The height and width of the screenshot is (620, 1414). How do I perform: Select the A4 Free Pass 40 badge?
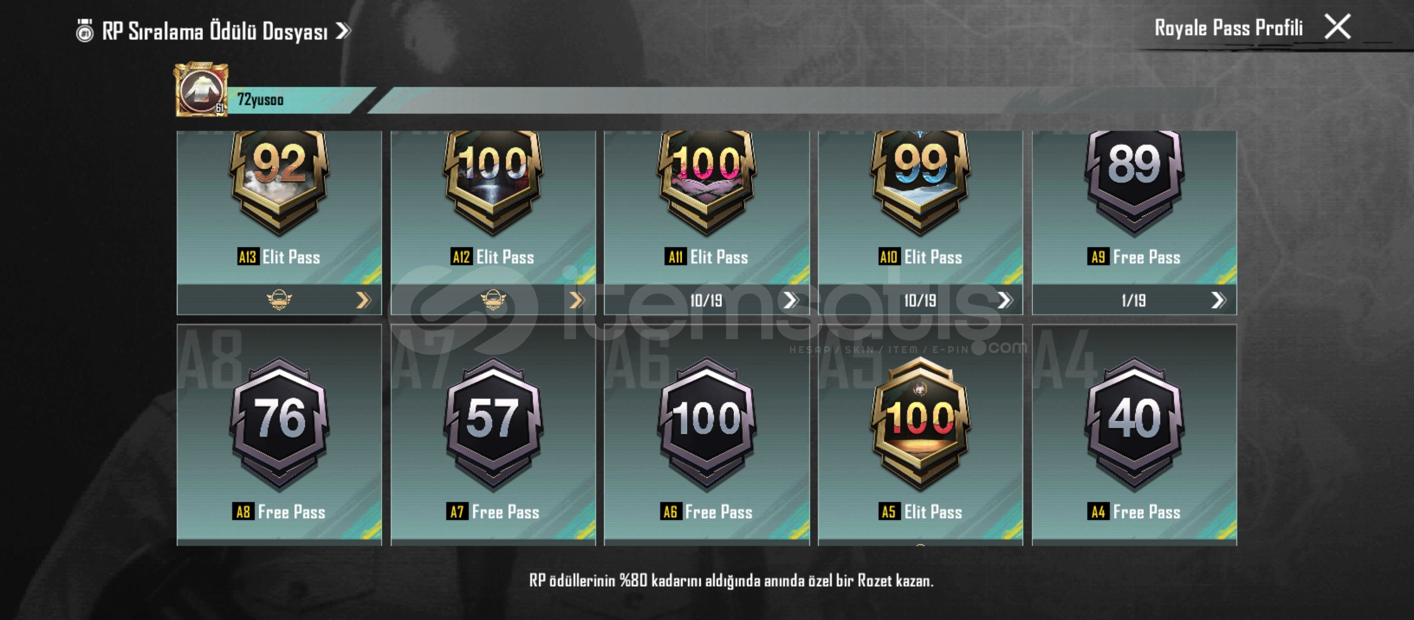[1135, 424]
